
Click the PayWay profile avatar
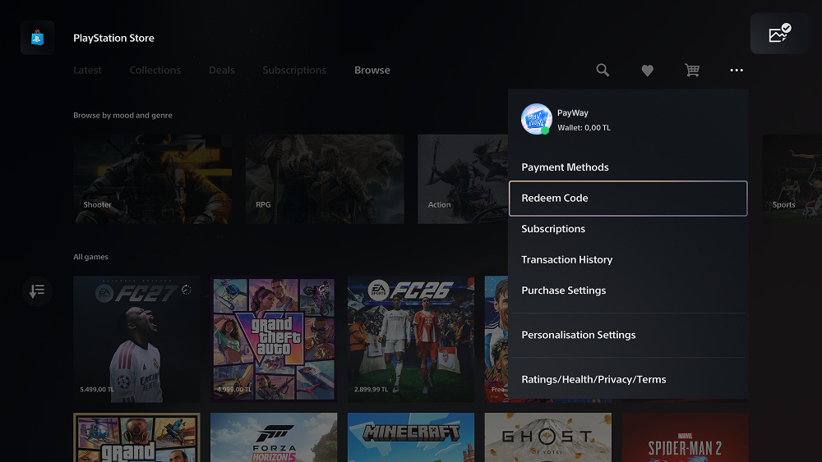[x=536, y=119]
